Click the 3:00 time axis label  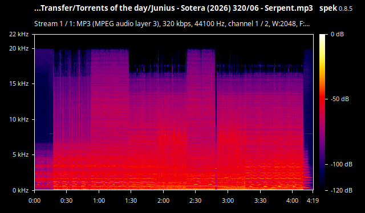[x=228, y=201]
